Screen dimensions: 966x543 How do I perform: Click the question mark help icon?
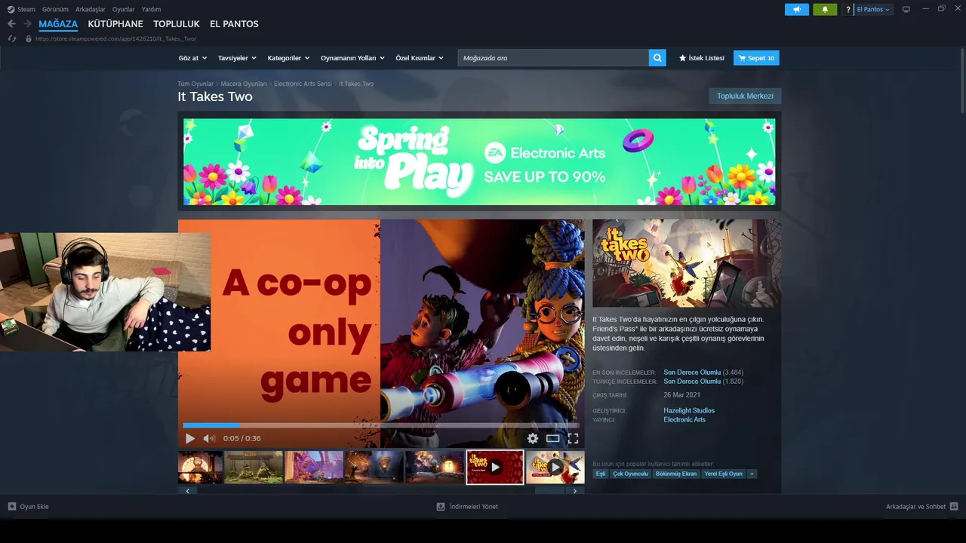[x=848, y=9]
